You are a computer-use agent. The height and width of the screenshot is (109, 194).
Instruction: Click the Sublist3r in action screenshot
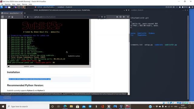pos(49,43)
